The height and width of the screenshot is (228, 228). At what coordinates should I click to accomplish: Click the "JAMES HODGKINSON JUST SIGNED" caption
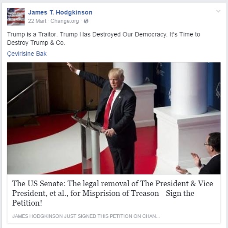pos(86,216)
